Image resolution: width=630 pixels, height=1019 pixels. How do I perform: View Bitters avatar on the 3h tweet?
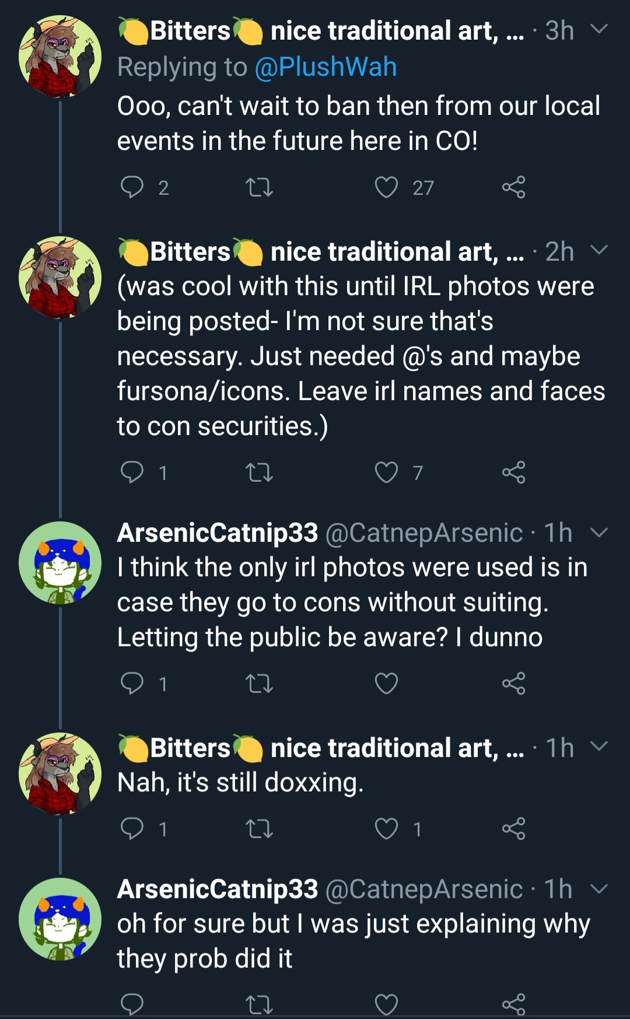pyautogui.click(x=60, y=57)
